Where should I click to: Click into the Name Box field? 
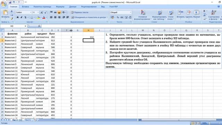tap(12, 26)
